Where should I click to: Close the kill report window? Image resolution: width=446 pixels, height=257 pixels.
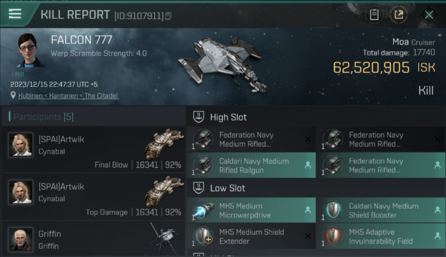[429, 15]
